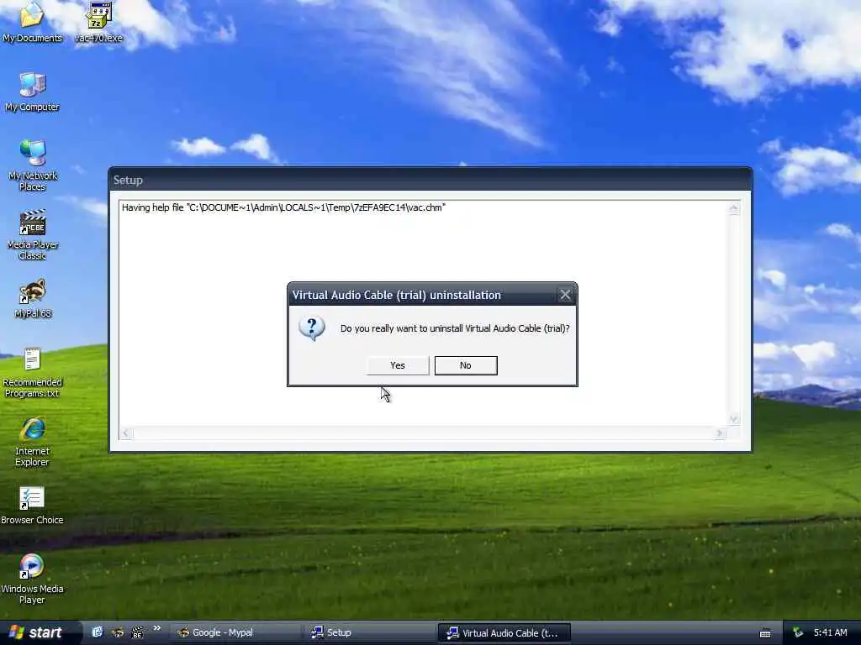Click the Setup log scroll up arrow
The image size is (861, 645).
(x=733, y=208)
